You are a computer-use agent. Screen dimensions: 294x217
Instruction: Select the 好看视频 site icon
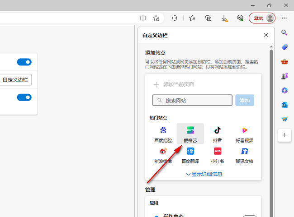[x=244, y=134]
